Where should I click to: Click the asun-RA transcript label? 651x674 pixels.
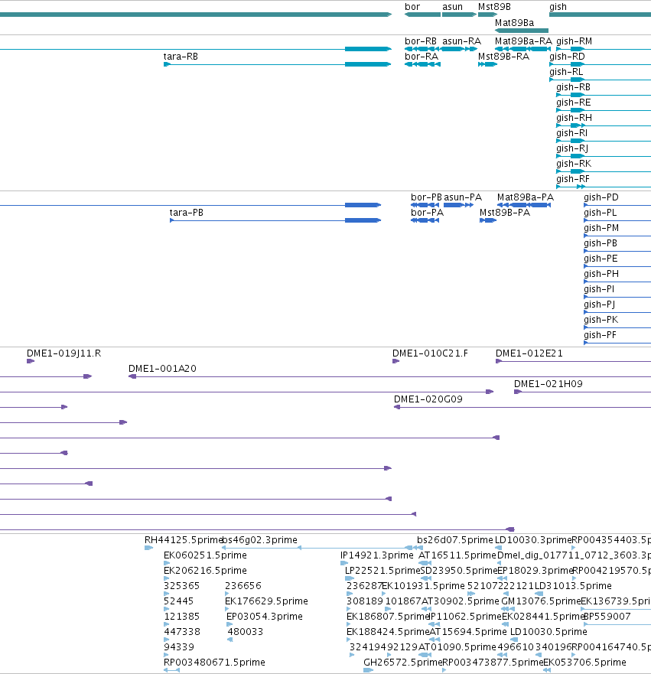[x=461, y=41]
